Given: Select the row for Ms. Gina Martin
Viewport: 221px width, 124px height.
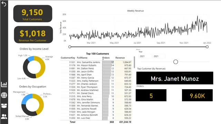Looking at the screenshot, I should (96, 100).
